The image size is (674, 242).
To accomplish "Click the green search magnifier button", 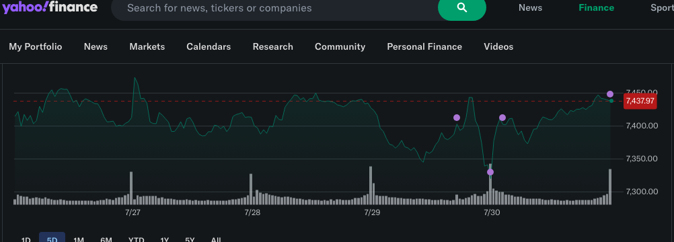I will coord(462,8).
